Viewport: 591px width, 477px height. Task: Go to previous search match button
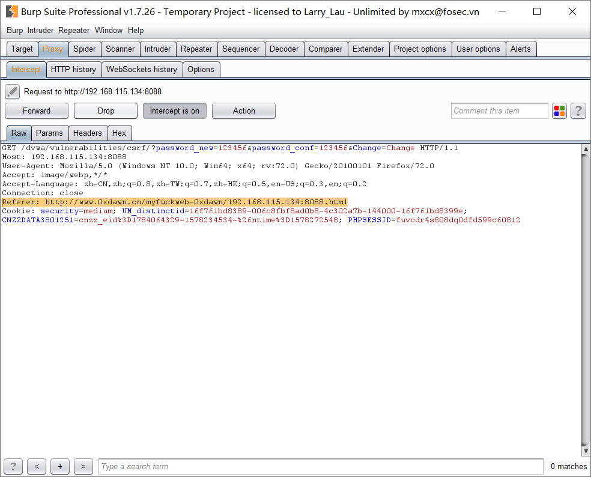37,466
